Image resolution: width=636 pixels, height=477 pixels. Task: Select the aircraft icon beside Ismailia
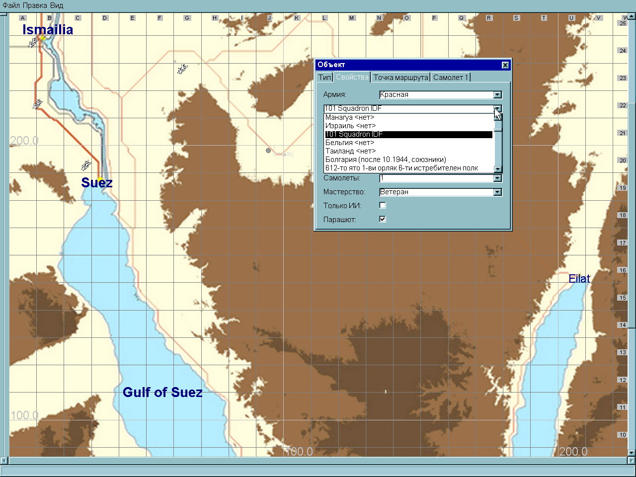pos(33,43)
